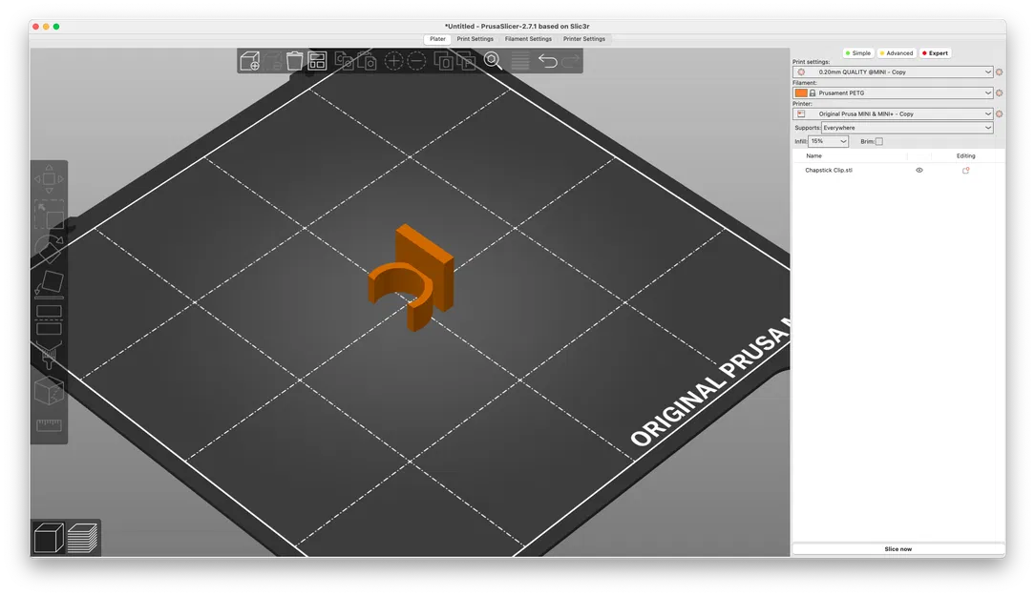The image size is (1035, 596).
Task: Switch to 3D editor view cube icon
Action: 48,537
